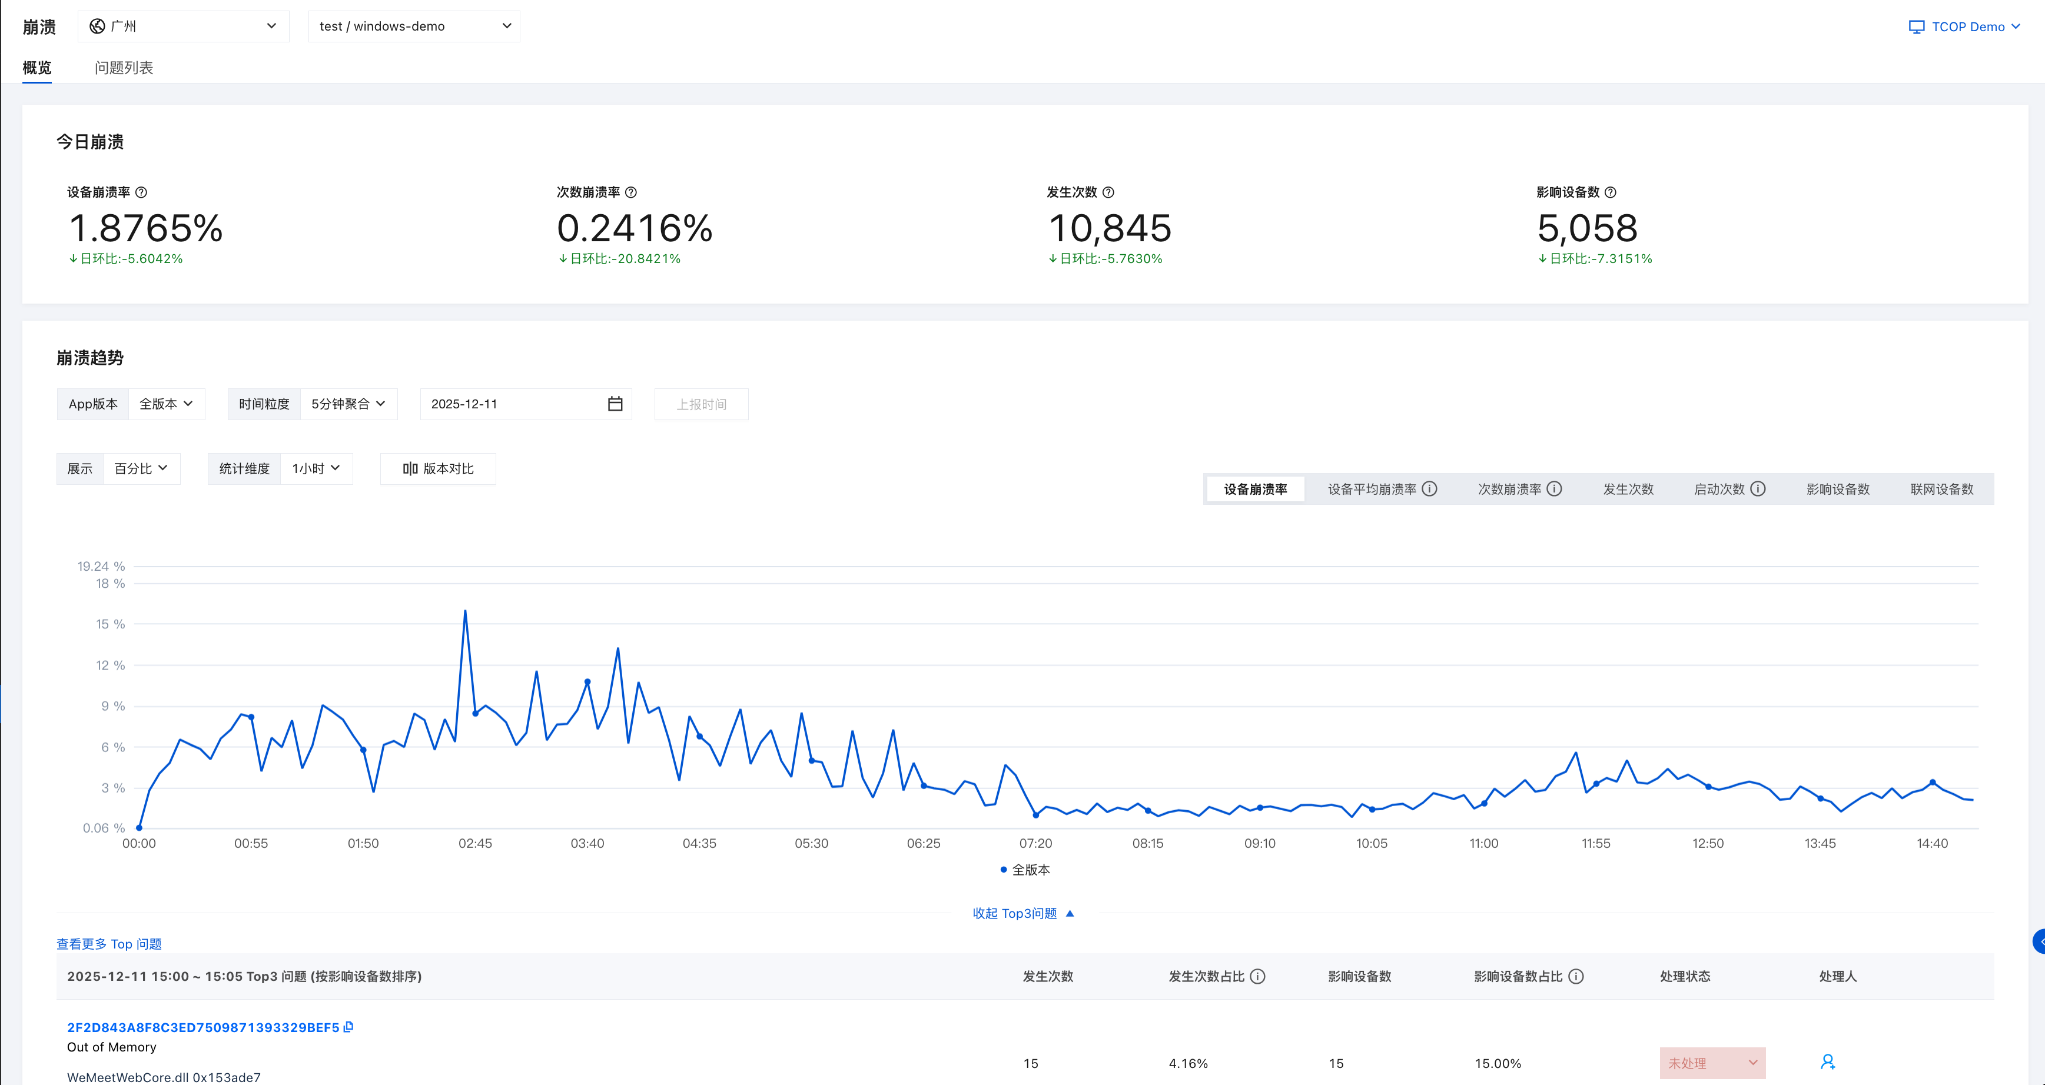
Task: Switch chart metric to 发生次数
Action: 1628,489
